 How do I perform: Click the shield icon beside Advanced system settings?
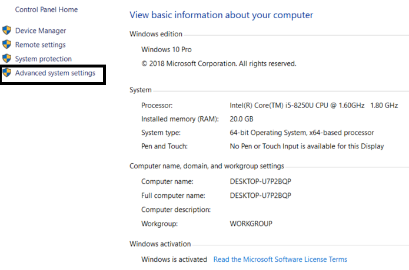coord(7,73)
